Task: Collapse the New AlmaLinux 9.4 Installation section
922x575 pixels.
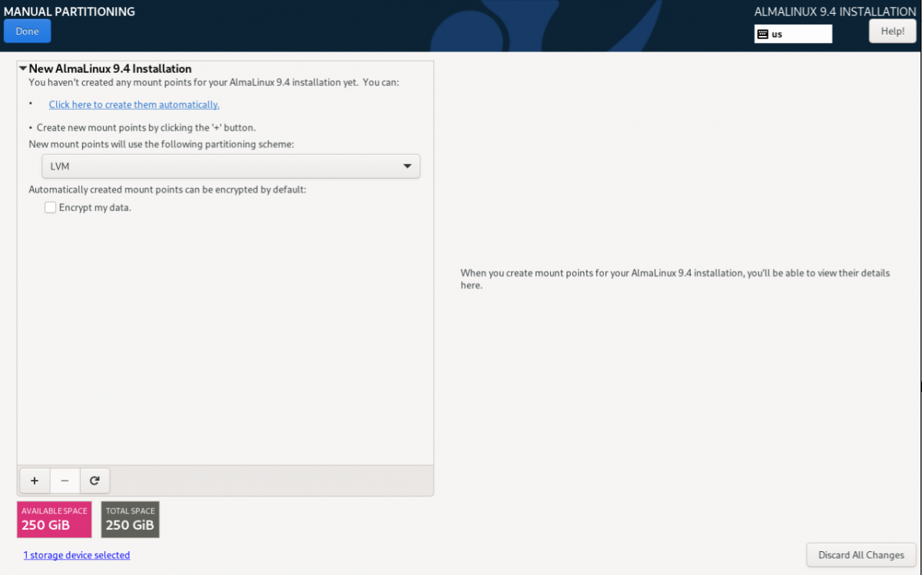Action: [x=23, y=69]
